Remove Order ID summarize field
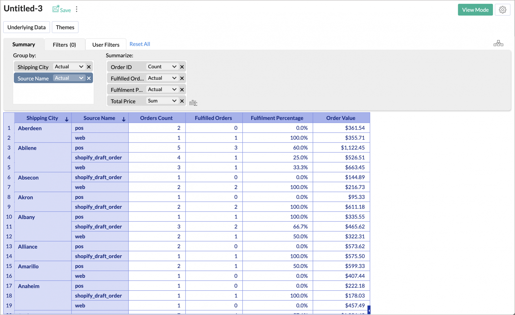This screenshot has width=515, height=315. pyautogui.click(x=182, y=67)
